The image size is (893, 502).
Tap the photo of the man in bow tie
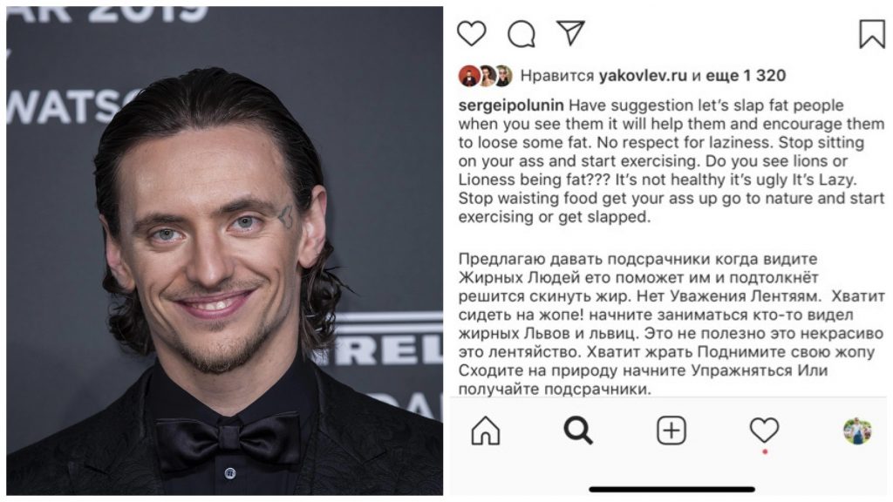(224, 250)
